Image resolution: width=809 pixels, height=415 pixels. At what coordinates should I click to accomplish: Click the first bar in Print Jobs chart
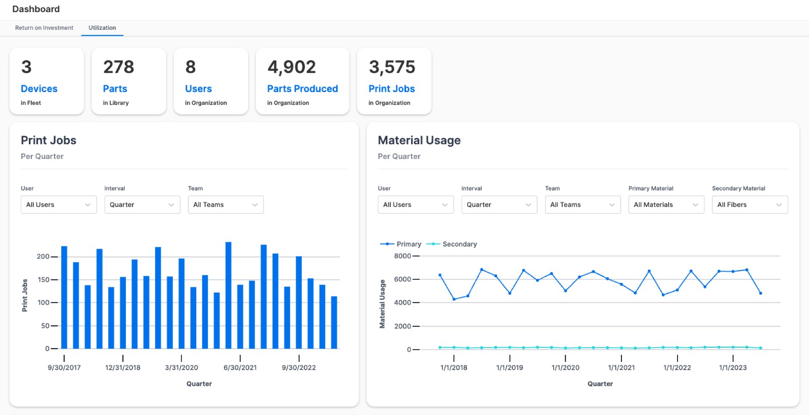point(64,297)
